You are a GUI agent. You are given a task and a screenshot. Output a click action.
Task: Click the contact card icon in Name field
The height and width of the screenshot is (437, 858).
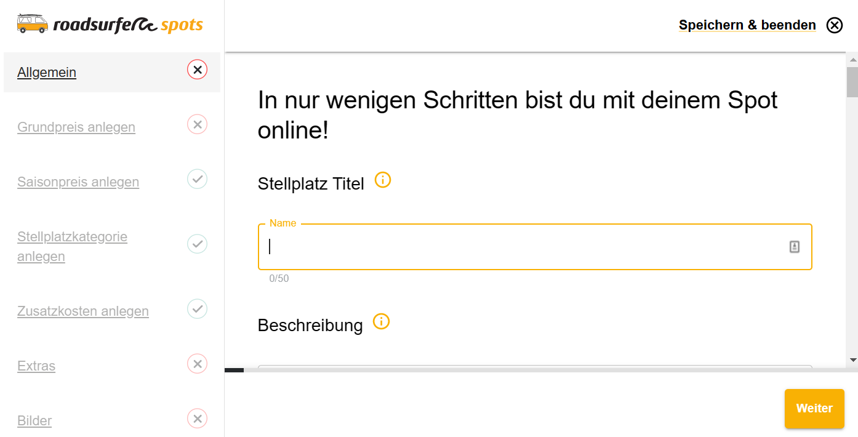pyautogui.click(x=795, y=247)
